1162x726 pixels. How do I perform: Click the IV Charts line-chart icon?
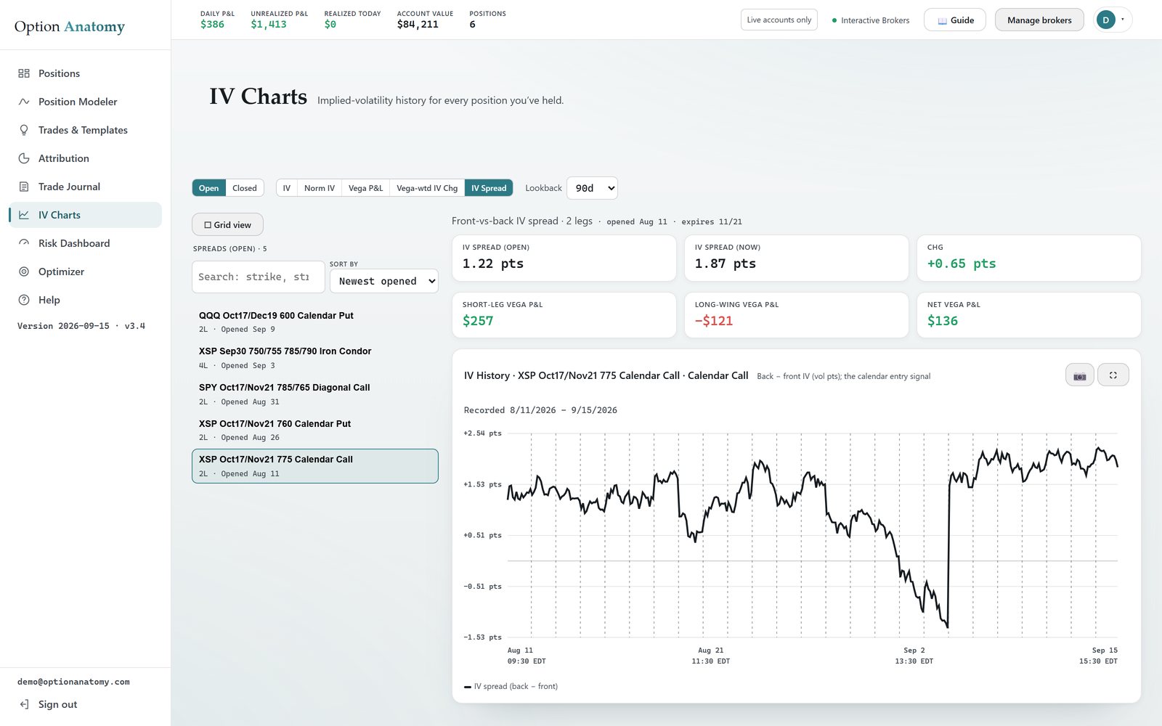[24, 215]
